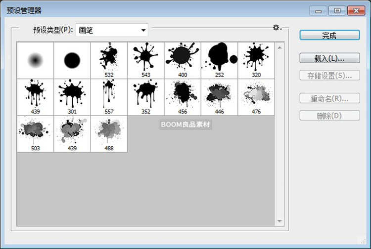Click the scrollbar down arrow
Image resolution: width=371 pixels, height=249 pixels.
[x=279, y=221]
